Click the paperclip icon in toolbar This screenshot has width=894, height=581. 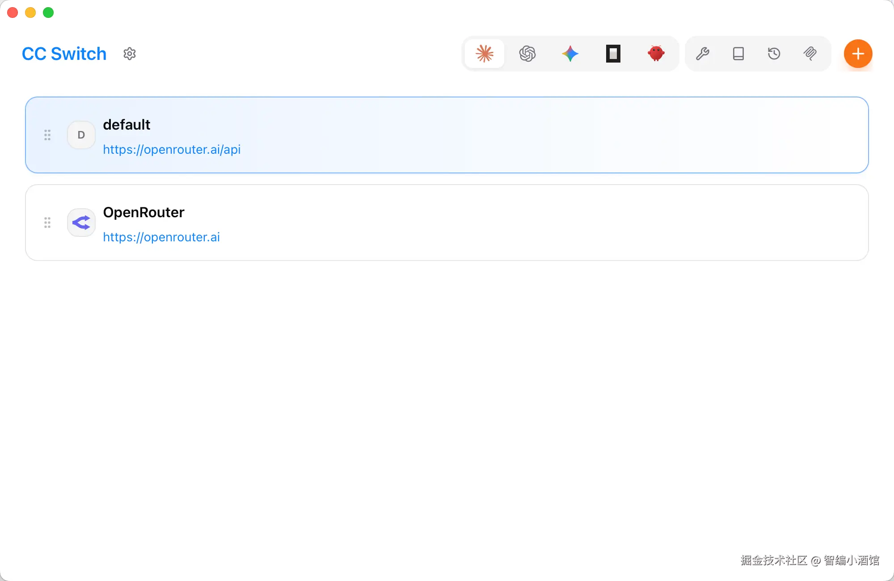[810, 54]
